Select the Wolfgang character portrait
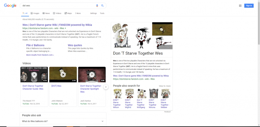 (141, 93)
